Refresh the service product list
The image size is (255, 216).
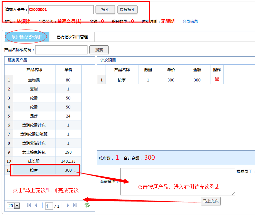[87, 205]
